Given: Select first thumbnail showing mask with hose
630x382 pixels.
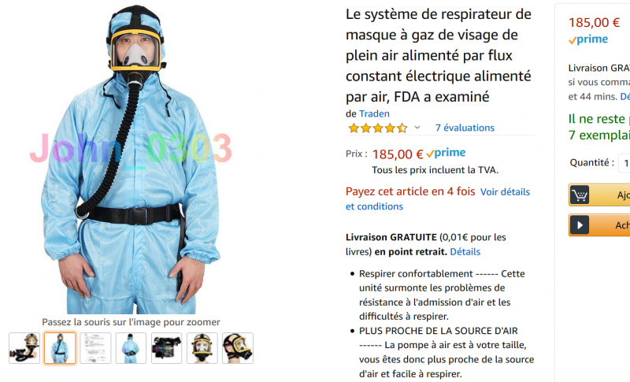Looking at the screenshot, I should pos(24,348).
